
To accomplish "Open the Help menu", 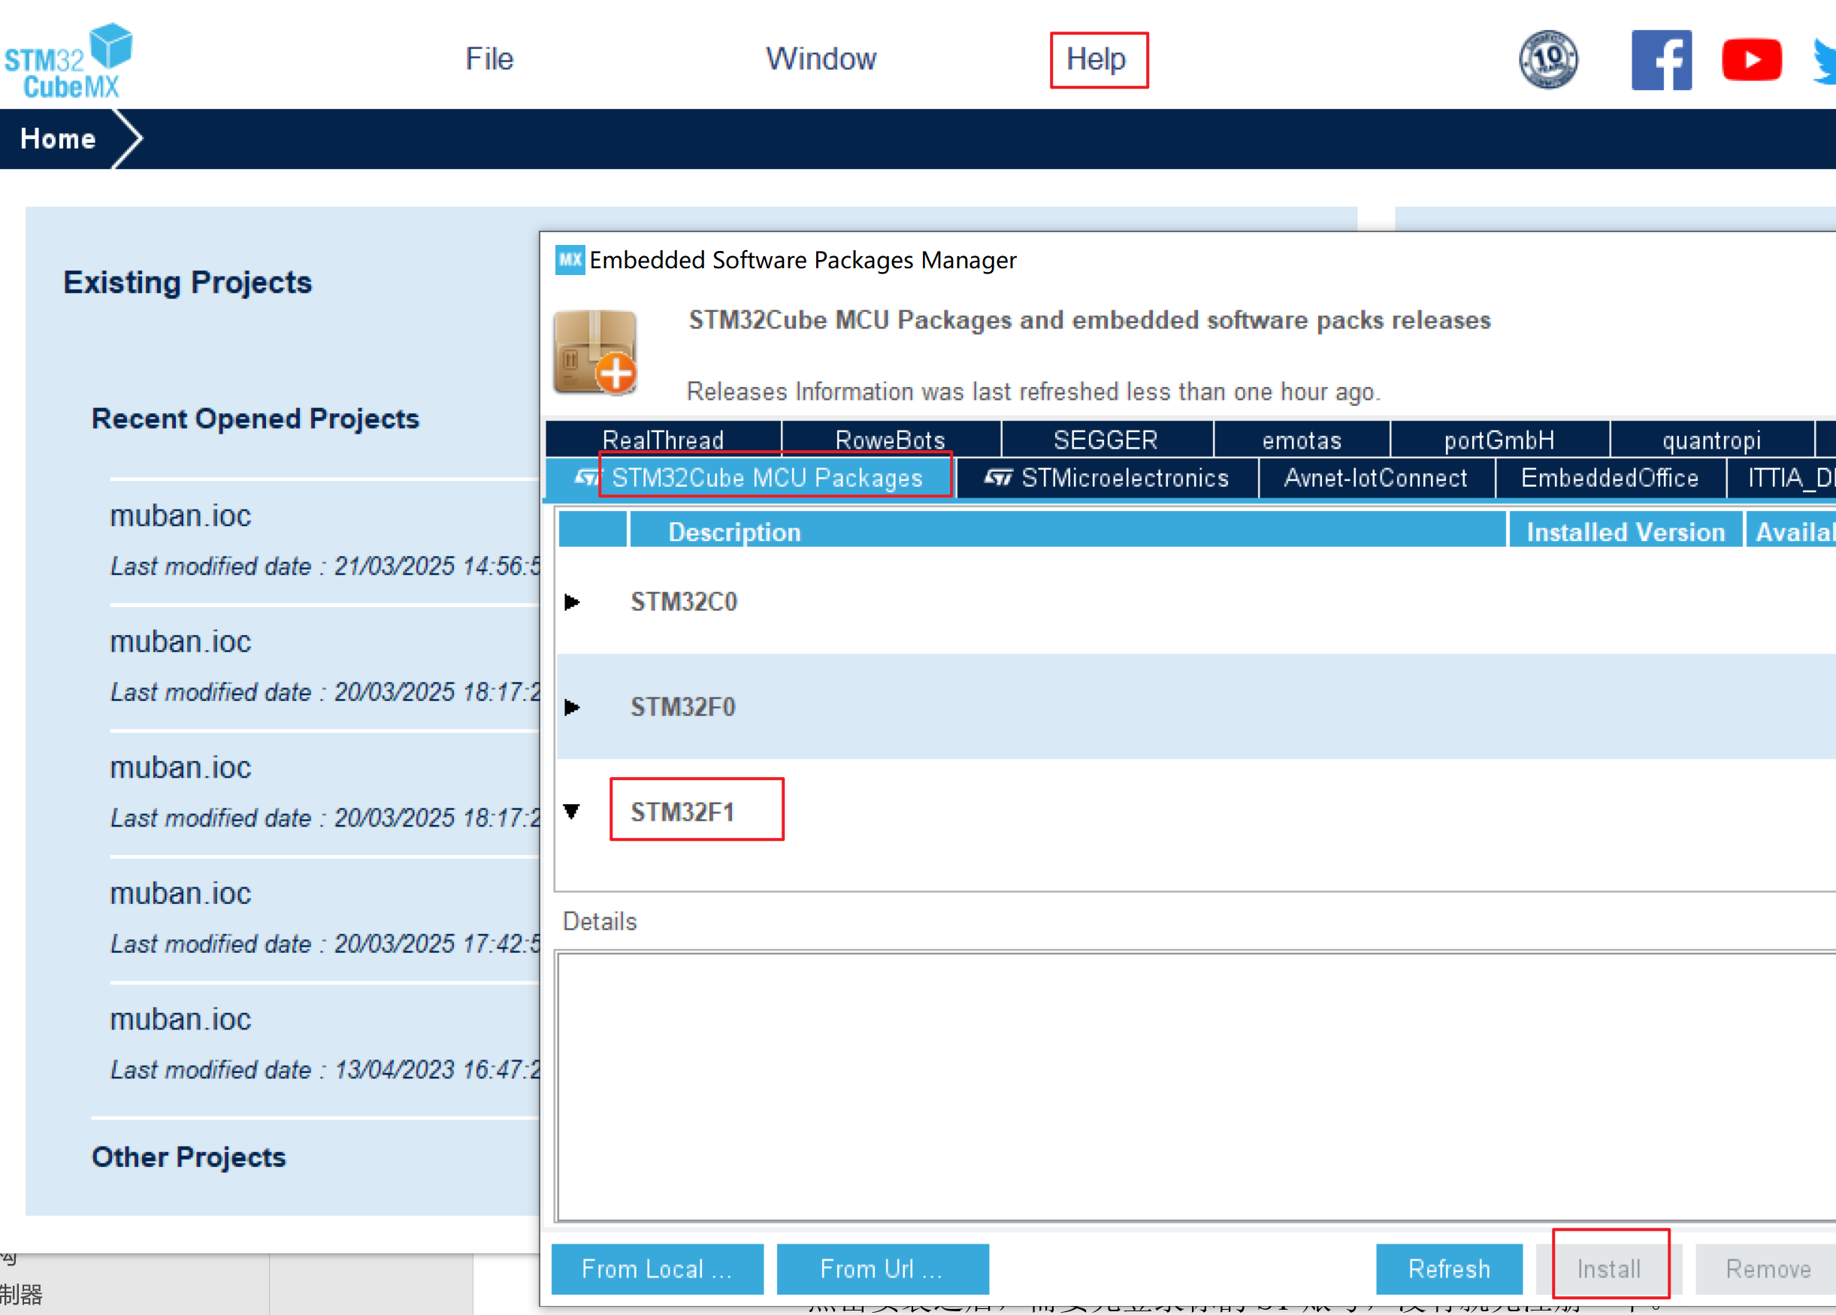I will click(1095, 59).
